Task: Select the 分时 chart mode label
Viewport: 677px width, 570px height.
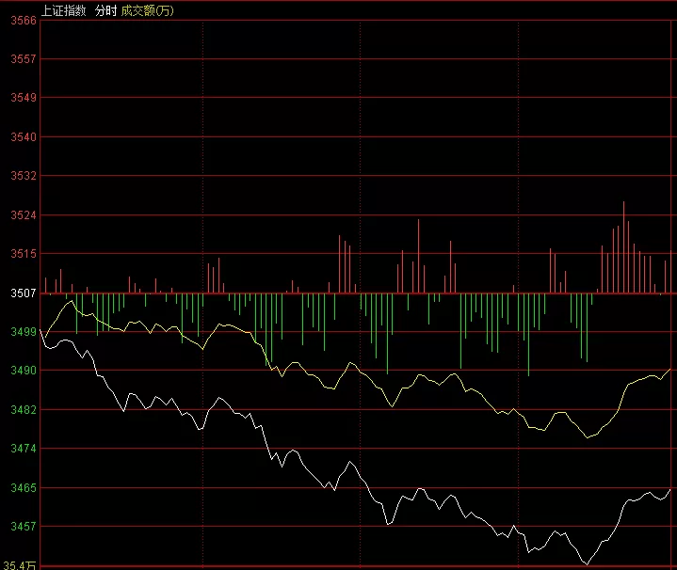Action: (x=105, y=10)
